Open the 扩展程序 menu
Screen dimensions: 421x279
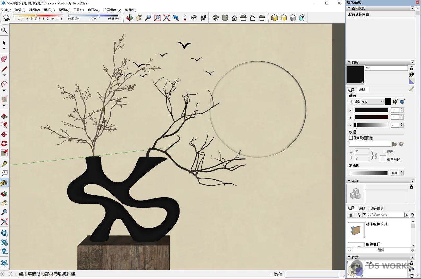[x=112, y=10]
